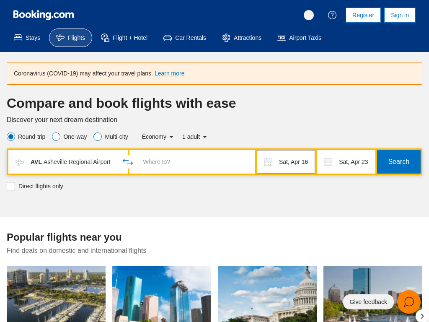Open the Sat, Apr 16 departure date
This screenshot has width=429, height=322.
pyautogui.click(x=286, y=162)
